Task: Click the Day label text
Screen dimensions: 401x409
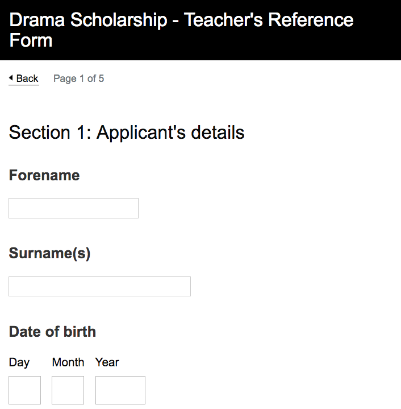Action: [x=19, y=362]
